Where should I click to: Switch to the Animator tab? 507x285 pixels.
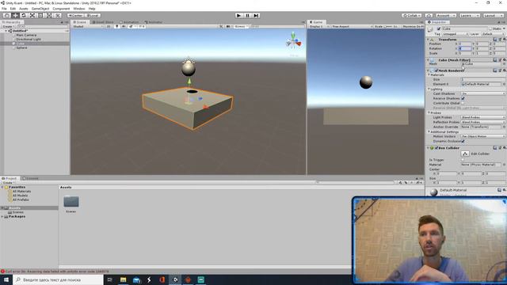point(154,22)
